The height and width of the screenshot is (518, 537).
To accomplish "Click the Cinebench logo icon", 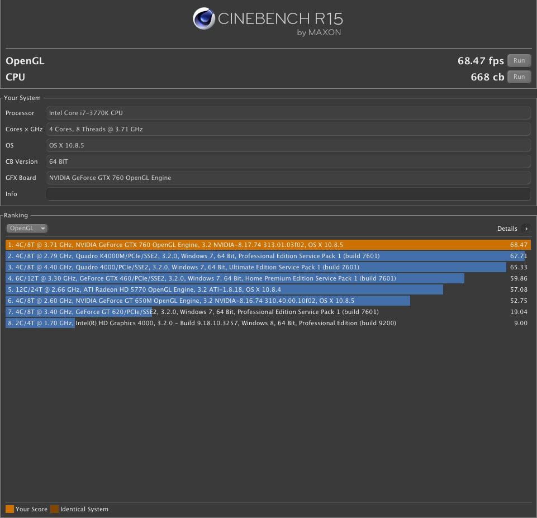I will [x=204, y=18].
